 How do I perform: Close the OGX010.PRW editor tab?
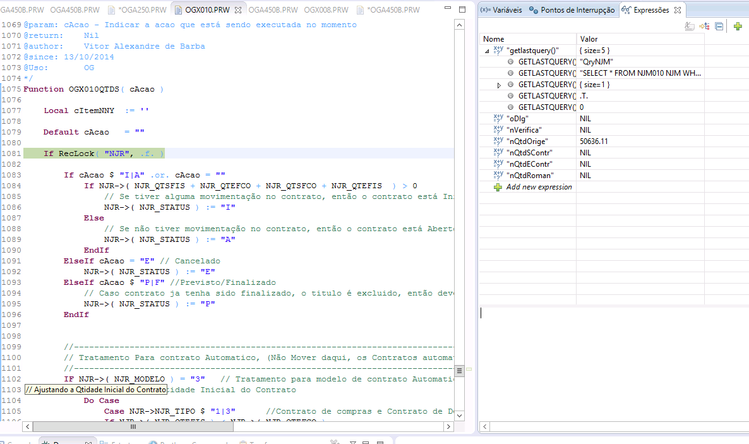click(238, 11)
